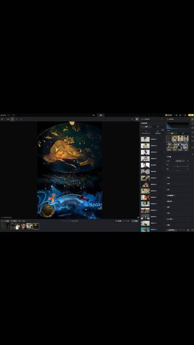Select the gold-framed artwork thumbnail in filmstrip

click(36, 227)
